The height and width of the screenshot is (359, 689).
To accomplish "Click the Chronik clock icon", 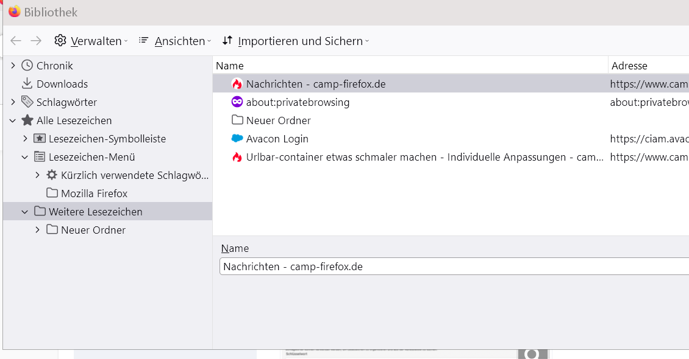I will pos(27,66).
